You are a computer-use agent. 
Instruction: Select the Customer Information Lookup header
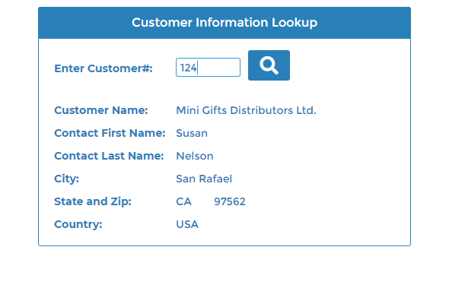click(225, 23)
